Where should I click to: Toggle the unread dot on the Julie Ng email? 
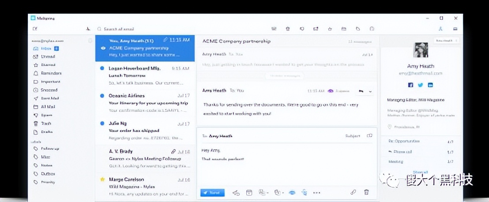tap(102, 123)
